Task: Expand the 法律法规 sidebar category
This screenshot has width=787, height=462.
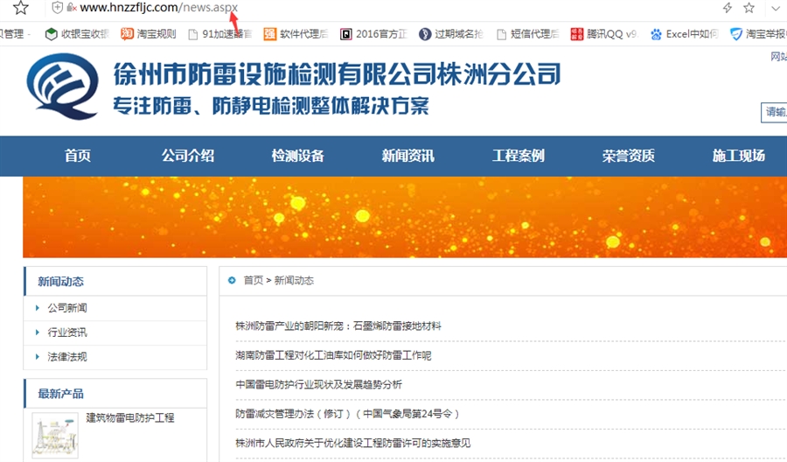Action: (x=67, y=357)
